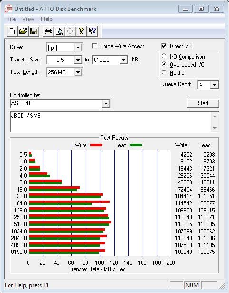229x293 pixels.
Task: Open the File menu
Action: (x=11, y=19)
